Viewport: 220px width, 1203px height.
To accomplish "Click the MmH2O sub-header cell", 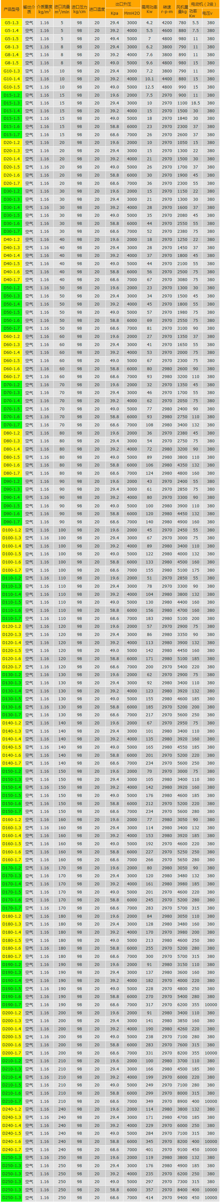I will pos(132,13).
